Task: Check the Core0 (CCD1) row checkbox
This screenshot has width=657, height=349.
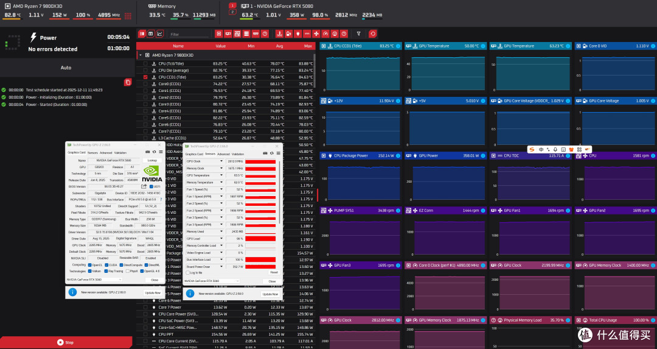Action: (x=145, y=84)
